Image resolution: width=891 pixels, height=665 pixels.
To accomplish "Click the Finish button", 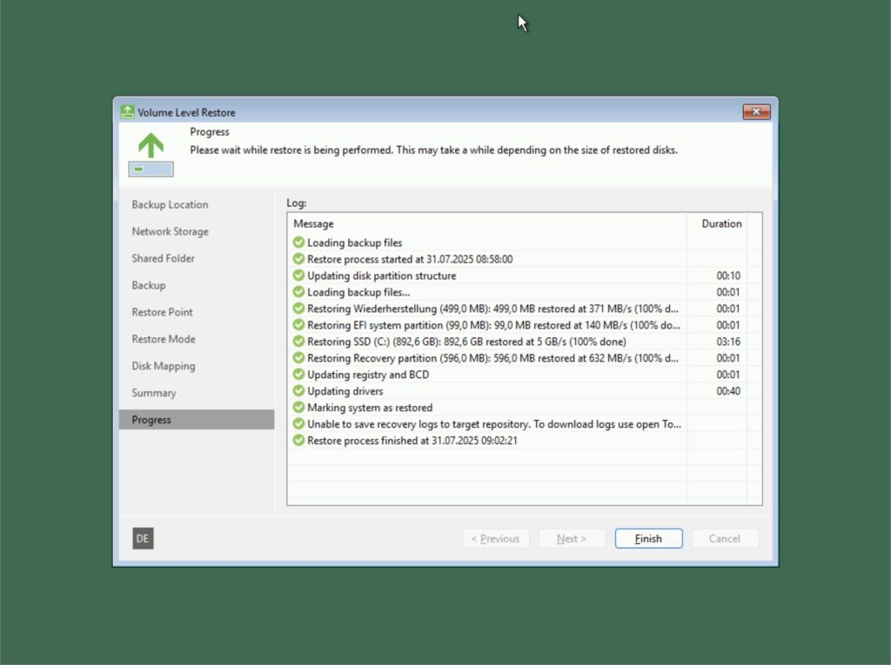I will pos(647,538).
